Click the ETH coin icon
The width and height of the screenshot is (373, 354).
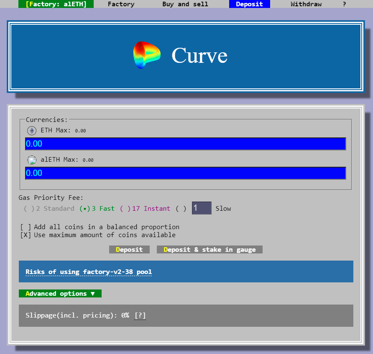32,131
